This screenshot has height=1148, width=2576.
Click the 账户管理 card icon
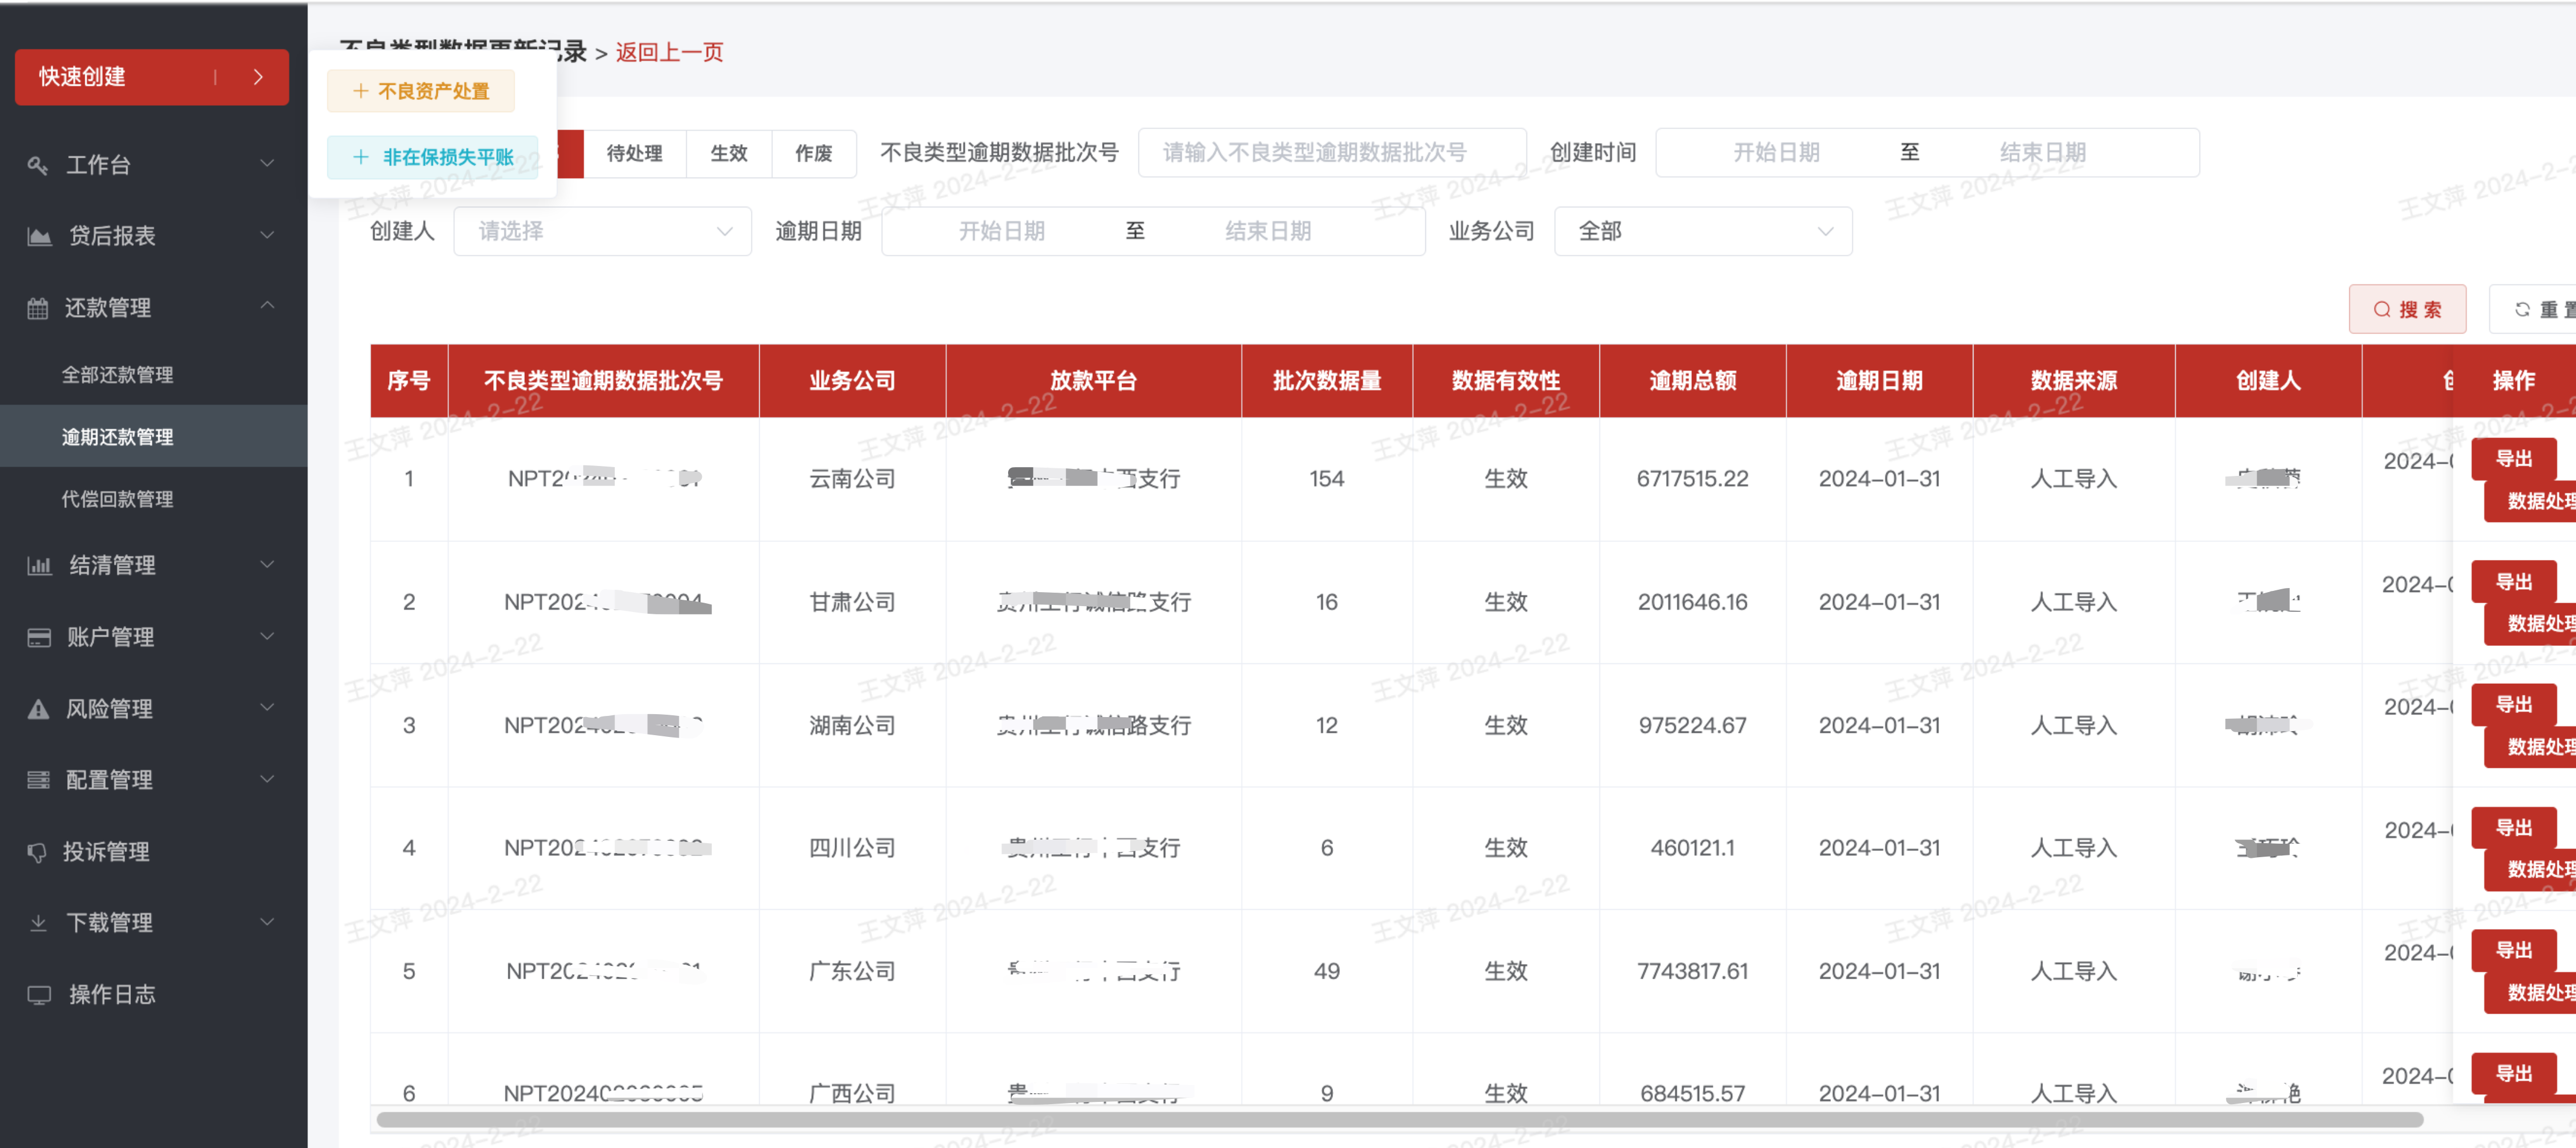[39, 638]
